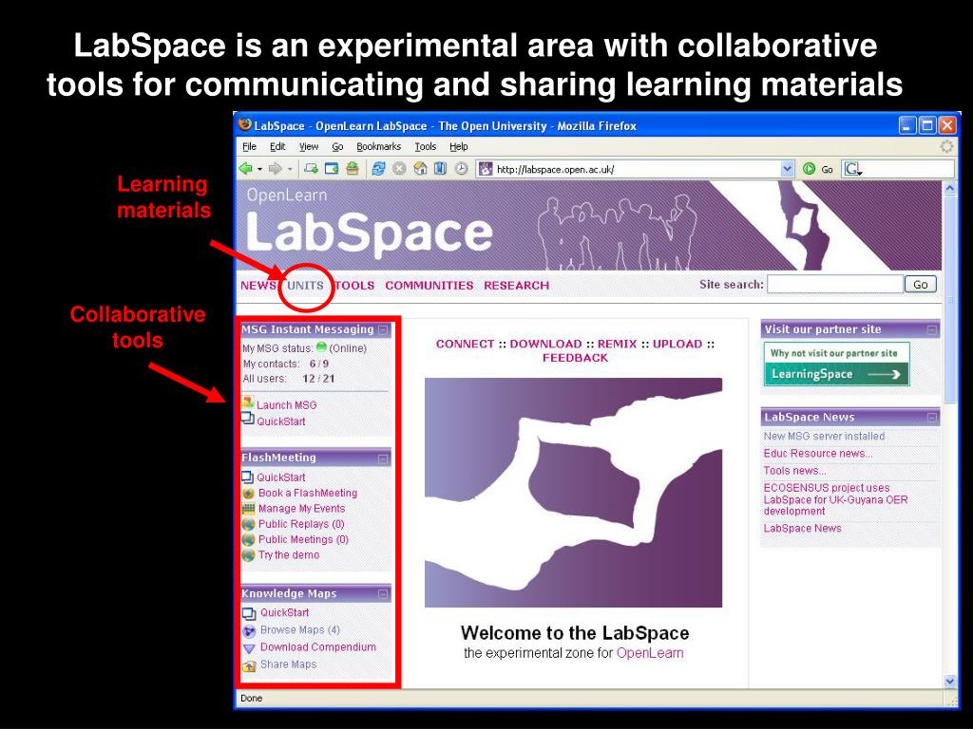Click the Reload page icon

click(x=378, y=169)
